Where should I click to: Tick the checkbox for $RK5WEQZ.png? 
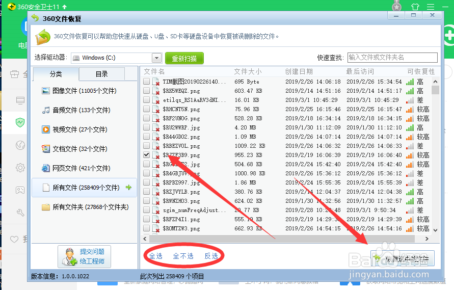[x=147, y=91]
